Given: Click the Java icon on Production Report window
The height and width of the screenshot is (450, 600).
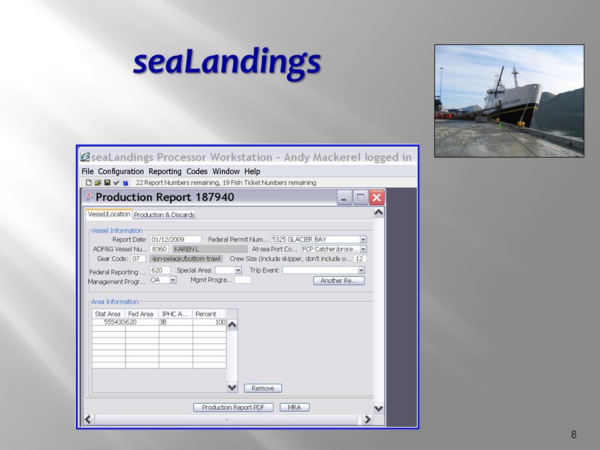Looking at the screenshot, I should click(89, 197).
